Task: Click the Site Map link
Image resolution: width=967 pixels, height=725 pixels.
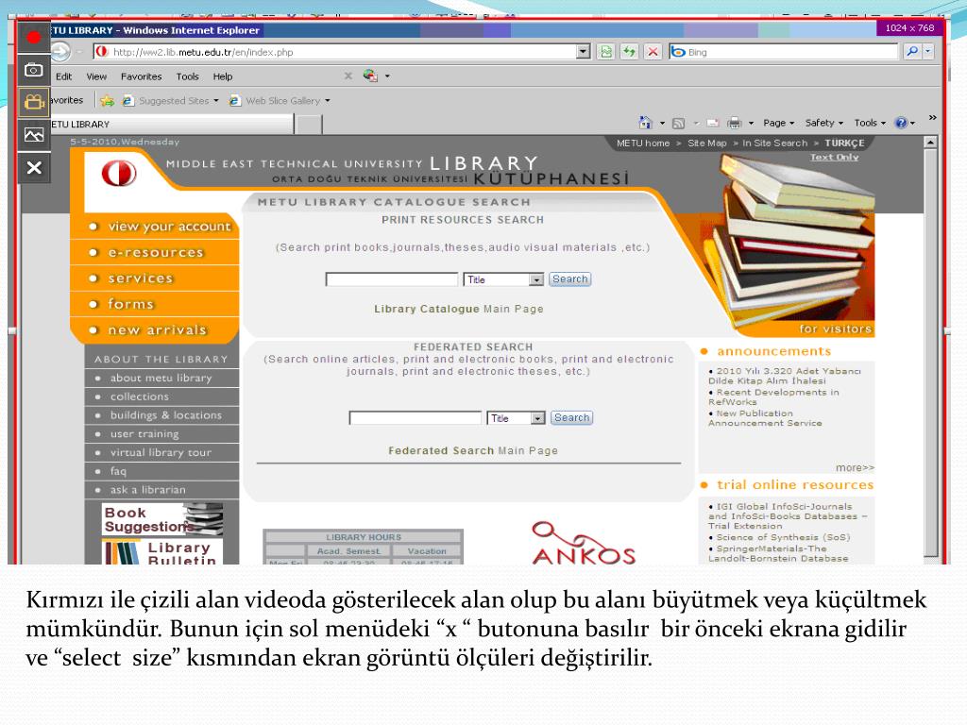Action: (x=706, y=143)
